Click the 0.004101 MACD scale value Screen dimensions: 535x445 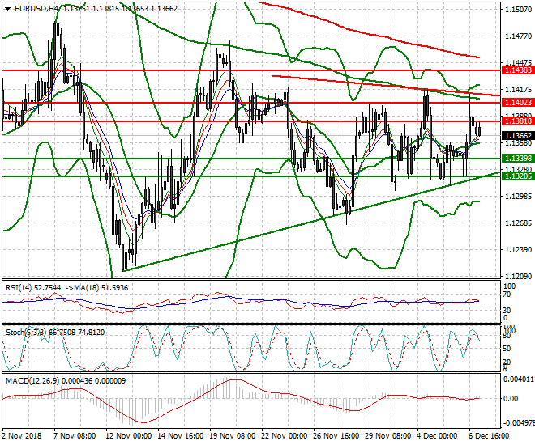[x=517, y=379]
